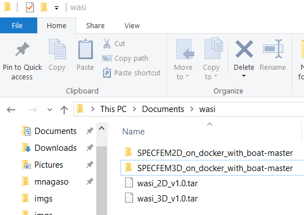This screenshot has height=215, width=304.
Task: Click the wasi_3D_v1.0.tar file icon
Action: pyautogui.click(x=129, y=198)
